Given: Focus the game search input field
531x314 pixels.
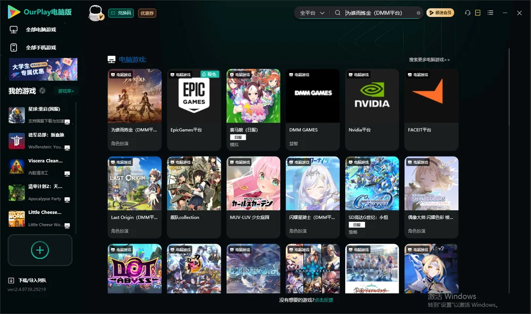Looking at the screenshot, I should [379, 13].
